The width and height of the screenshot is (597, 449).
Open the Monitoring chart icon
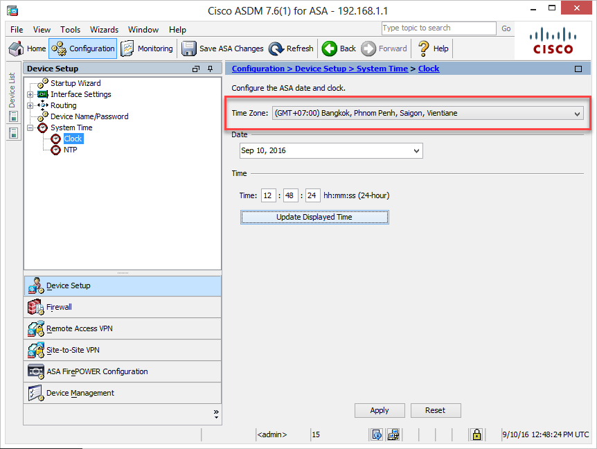[127, 49]
